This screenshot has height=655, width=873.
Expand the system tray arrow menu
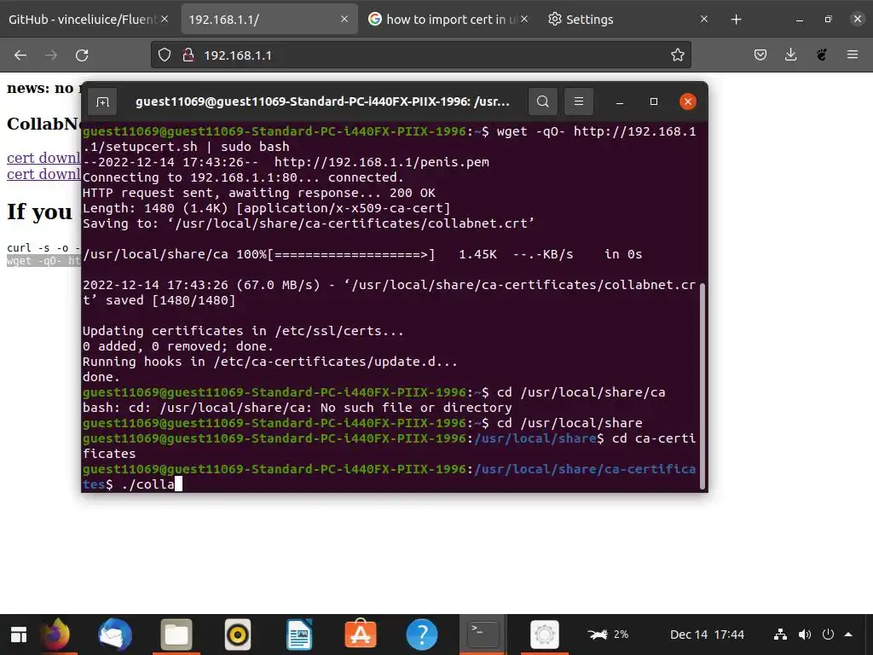coord(848,635)
